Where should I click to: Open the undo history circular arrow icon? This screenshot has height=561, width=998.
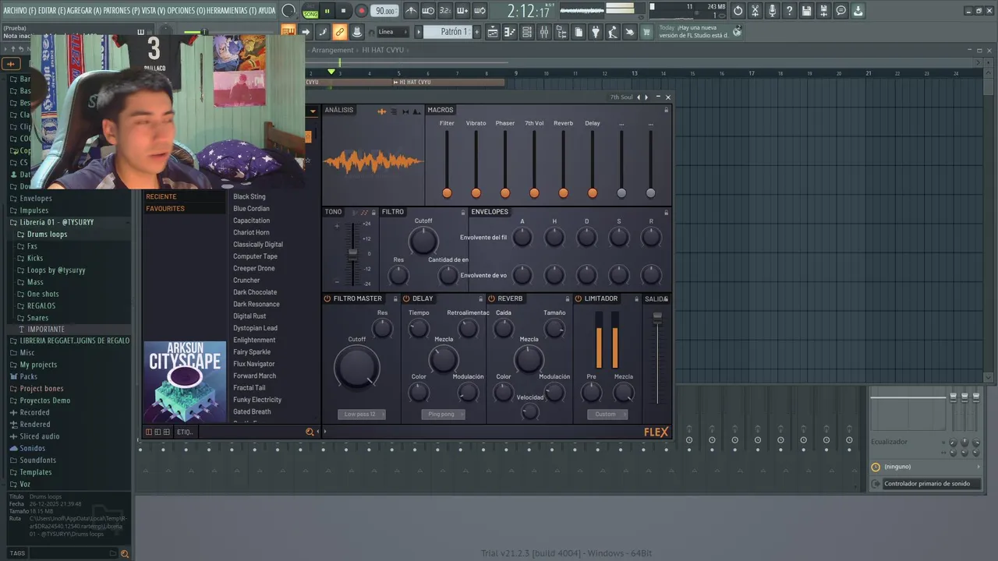click(x=738, y=11)
